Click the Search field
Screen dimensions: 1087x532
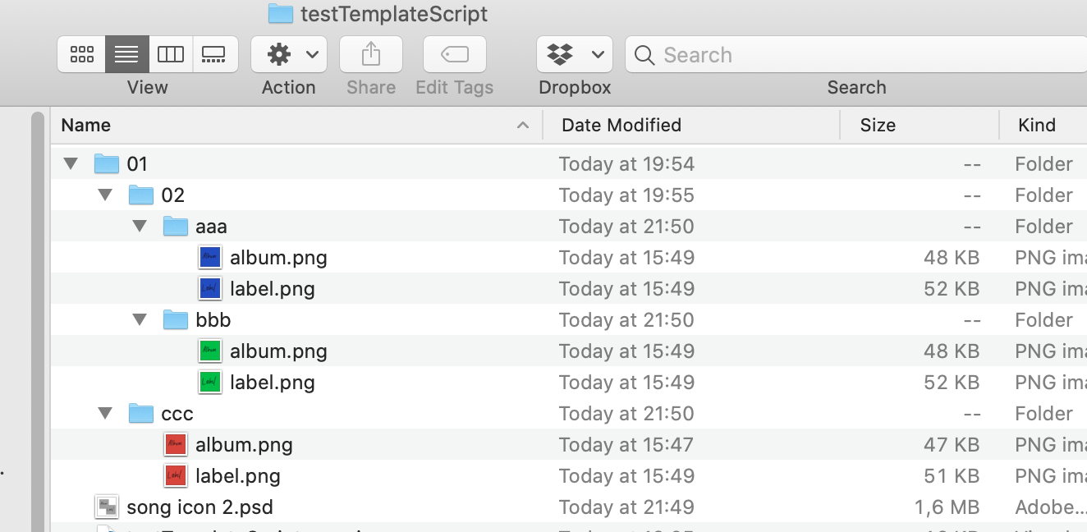coord(854,55)
